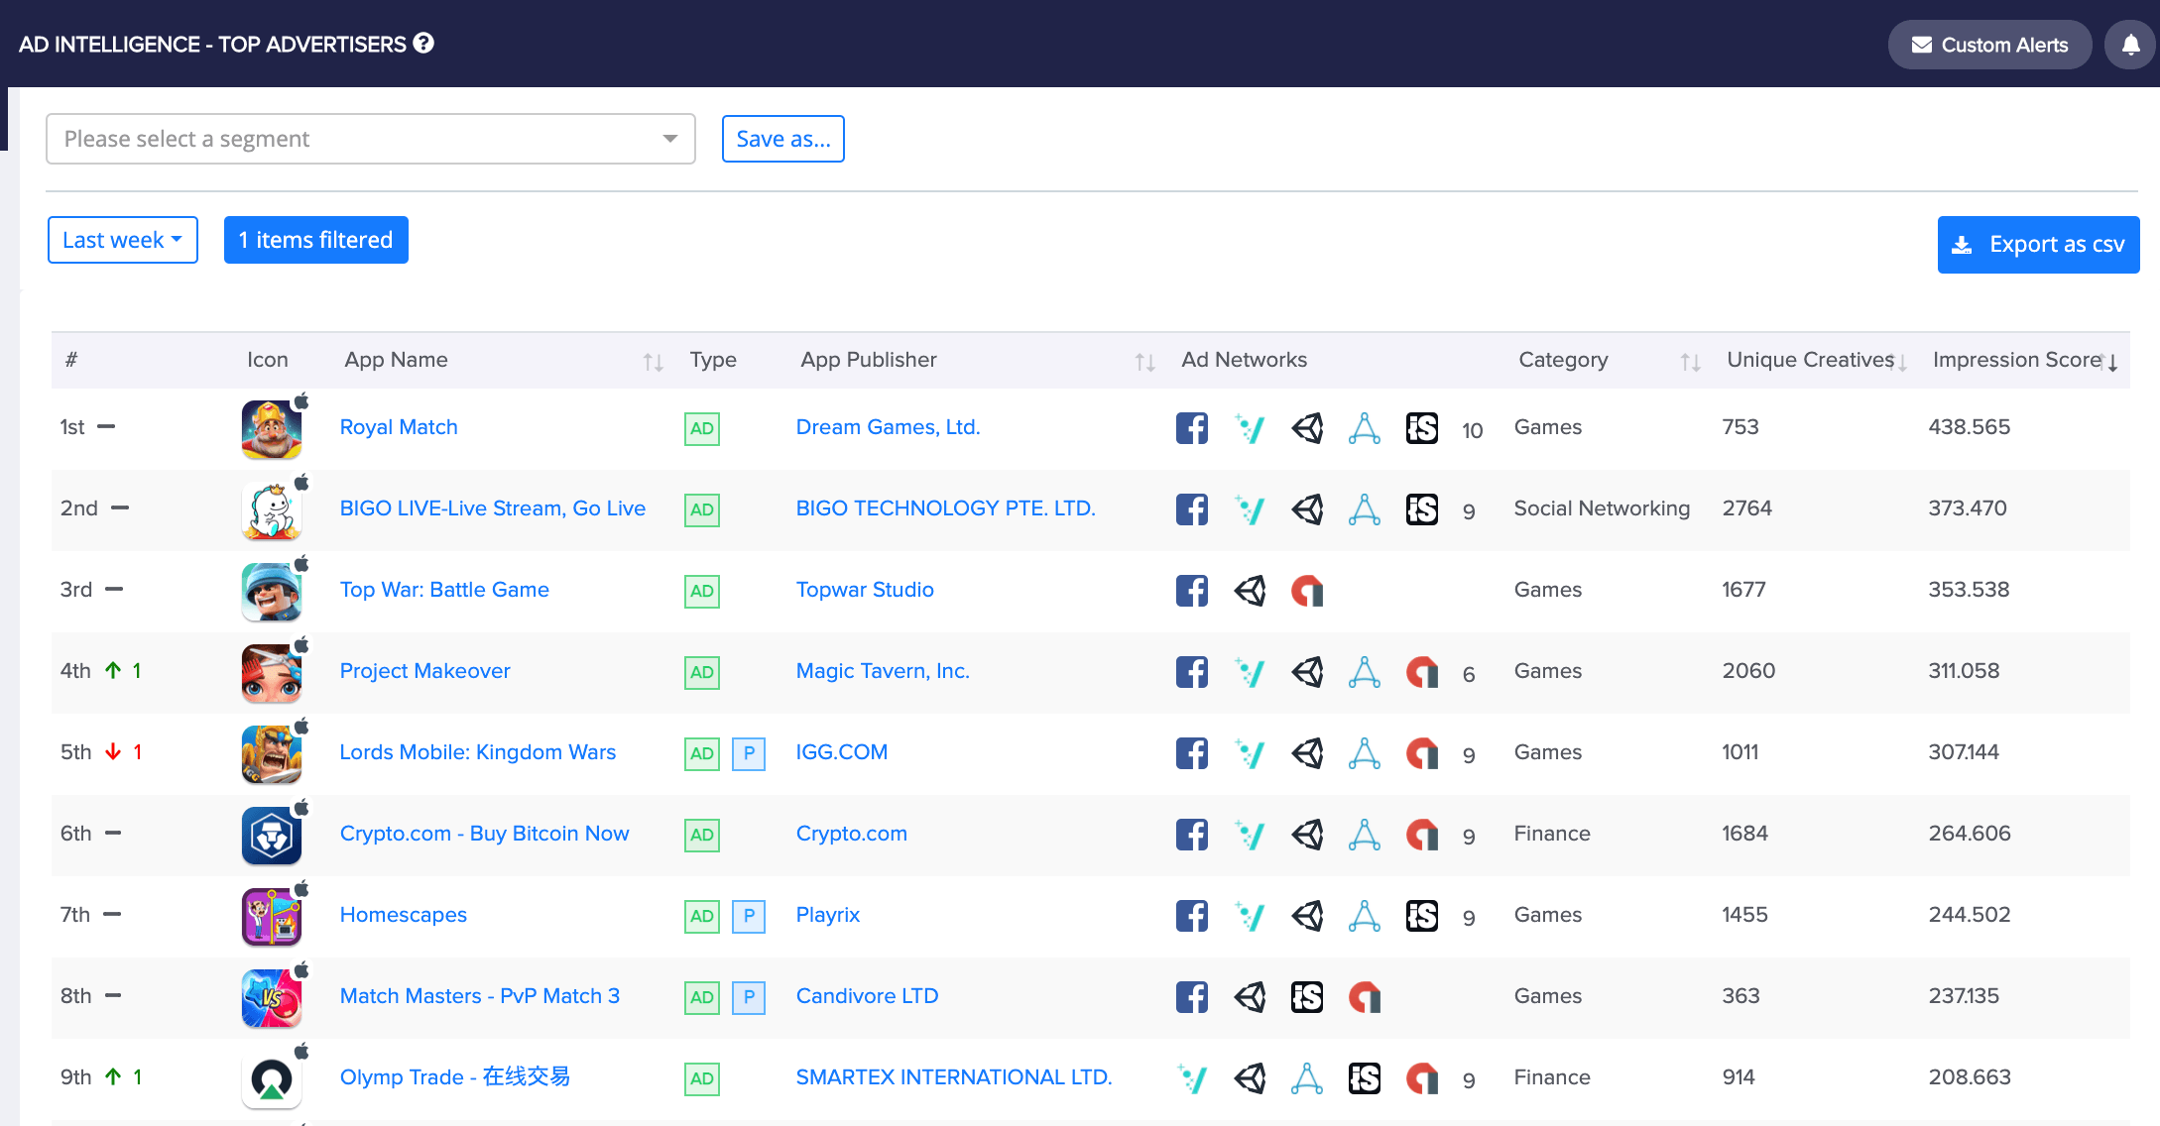The height and width of the screenshot is (1126, 2160).
Task: Click the Chartboost icon in Match Masters row
Action: [x=1365, y=997]
